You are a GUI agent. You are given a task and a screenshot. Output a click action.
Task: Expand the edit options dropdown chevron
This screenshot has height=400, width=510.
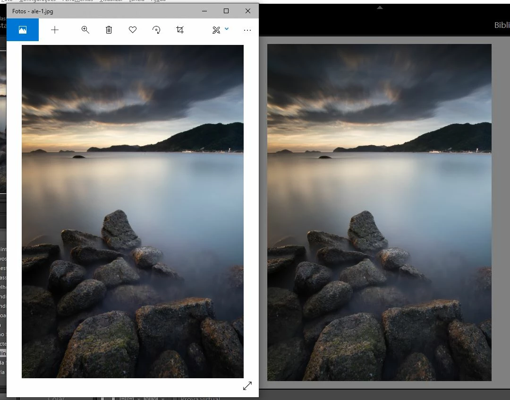tap(227, 29)
